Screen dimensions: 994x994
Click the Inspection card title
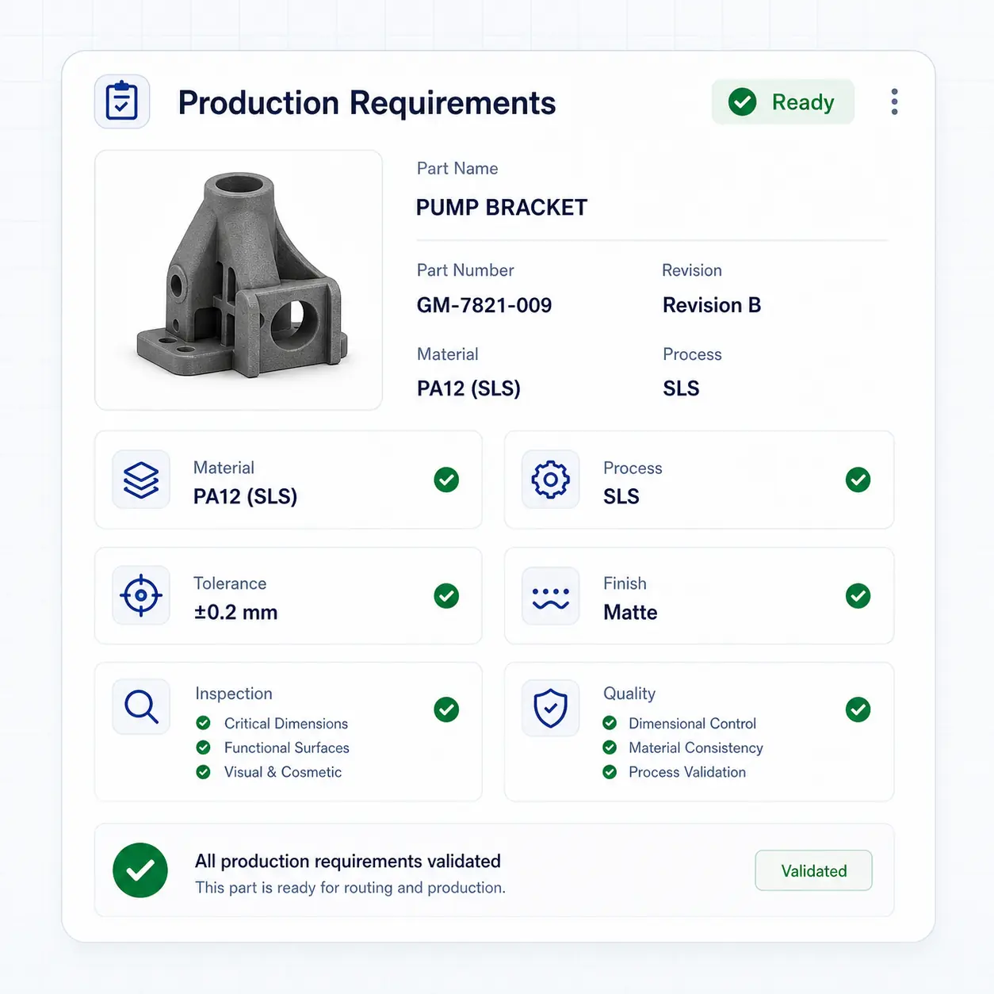pyautogui.click(x=234, y=694)
